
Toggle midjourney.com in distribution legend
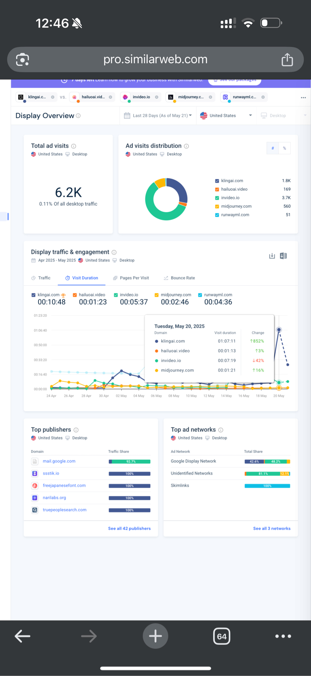(x=217, y=206)
